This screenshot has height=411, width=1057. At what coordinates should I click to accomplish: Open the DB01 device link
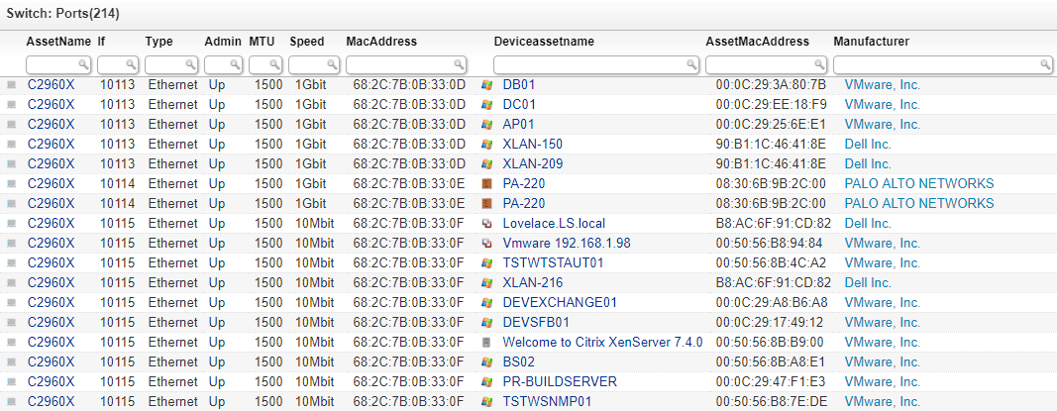(519, 85)
